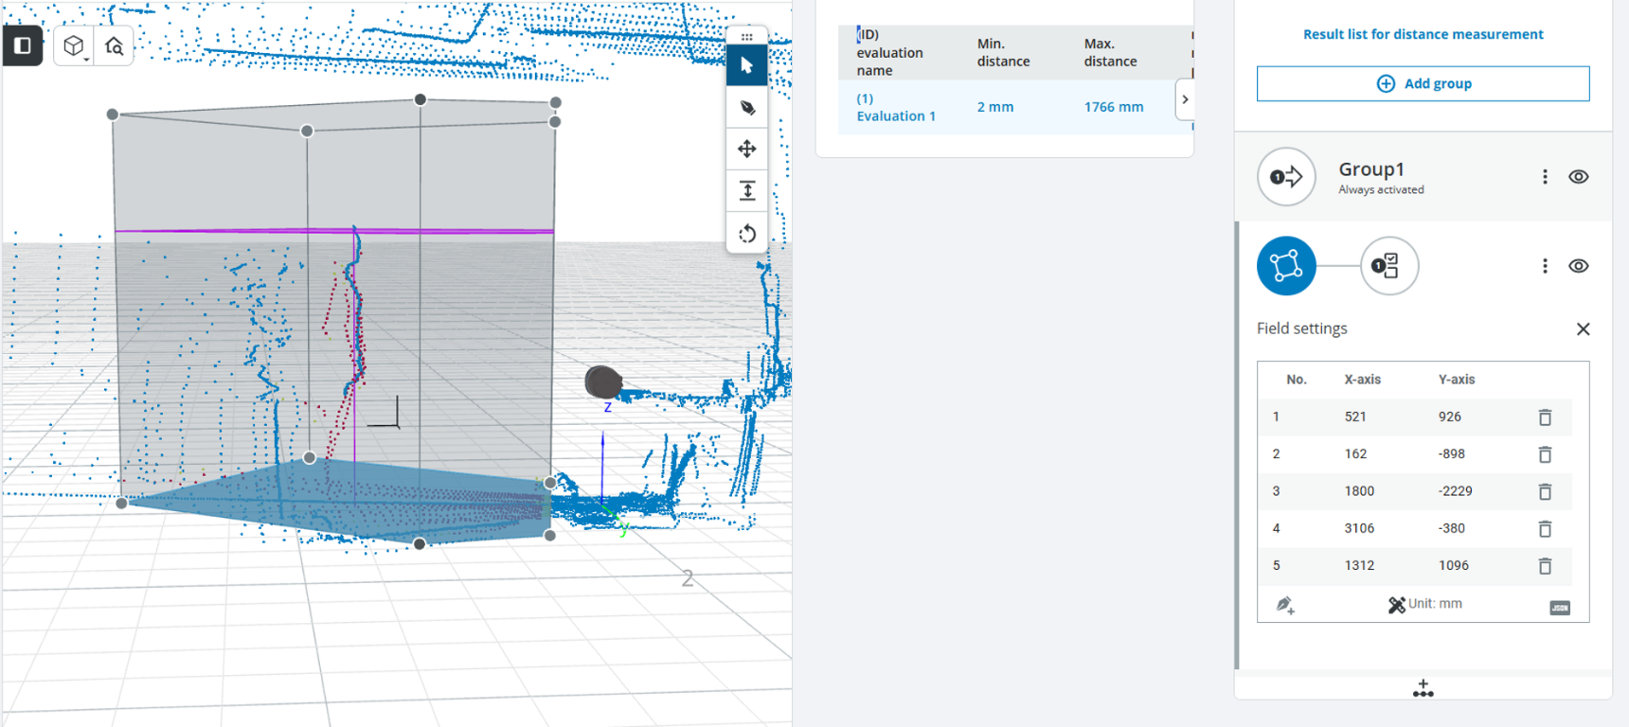Image resolution: width=1629 pixels, height=727 pixels.
Task: Pick the rotate tool
Action: pyautogui.click(x=747, y=233)
